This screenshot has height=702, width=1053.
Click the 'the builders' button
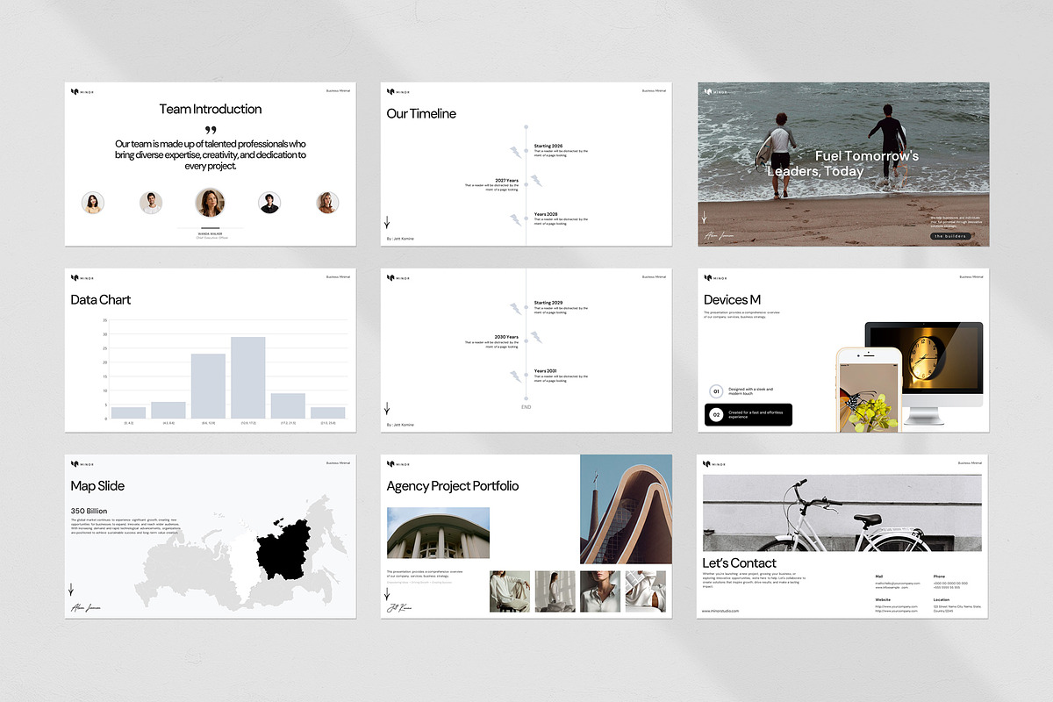point(951,236)
